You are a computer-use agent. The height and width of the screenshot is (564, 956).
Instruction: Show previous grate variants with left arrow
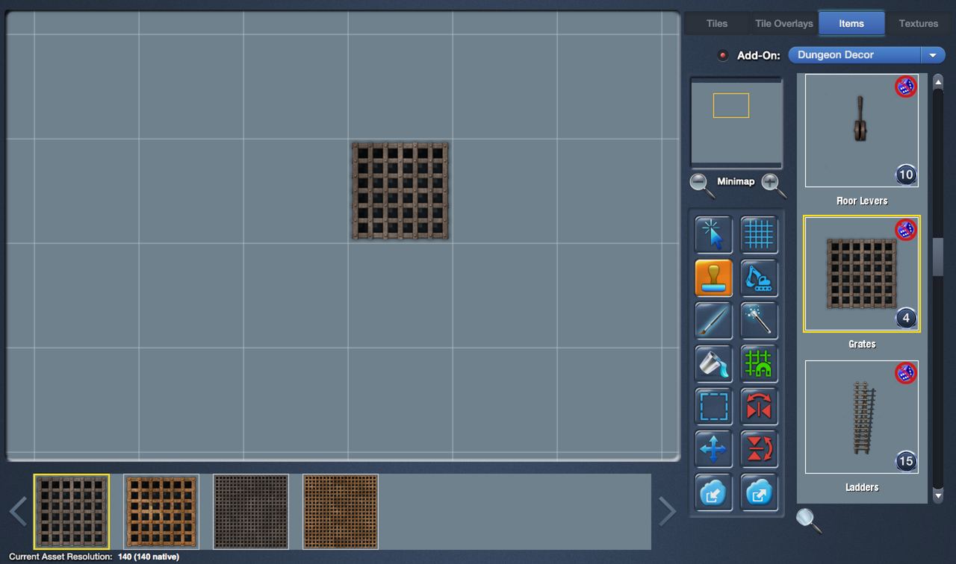pos(18,512)
